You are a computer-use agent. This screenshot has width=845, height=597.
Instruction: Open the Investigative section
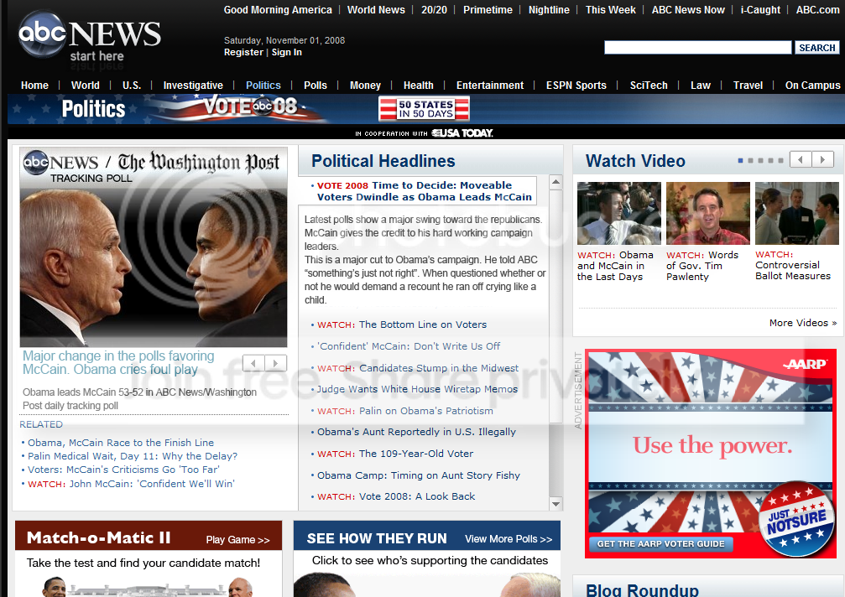[193, 85]
